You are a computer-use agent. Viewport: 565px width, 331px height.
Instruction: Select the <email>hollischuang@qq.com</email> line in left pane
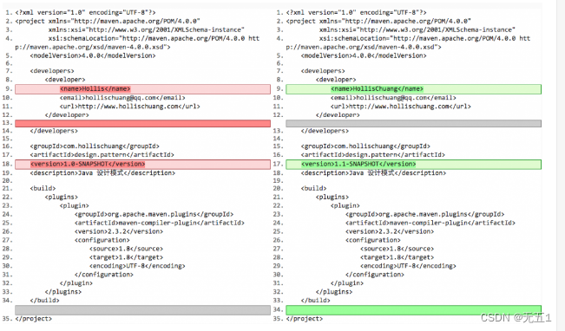[x=122, y=98]
